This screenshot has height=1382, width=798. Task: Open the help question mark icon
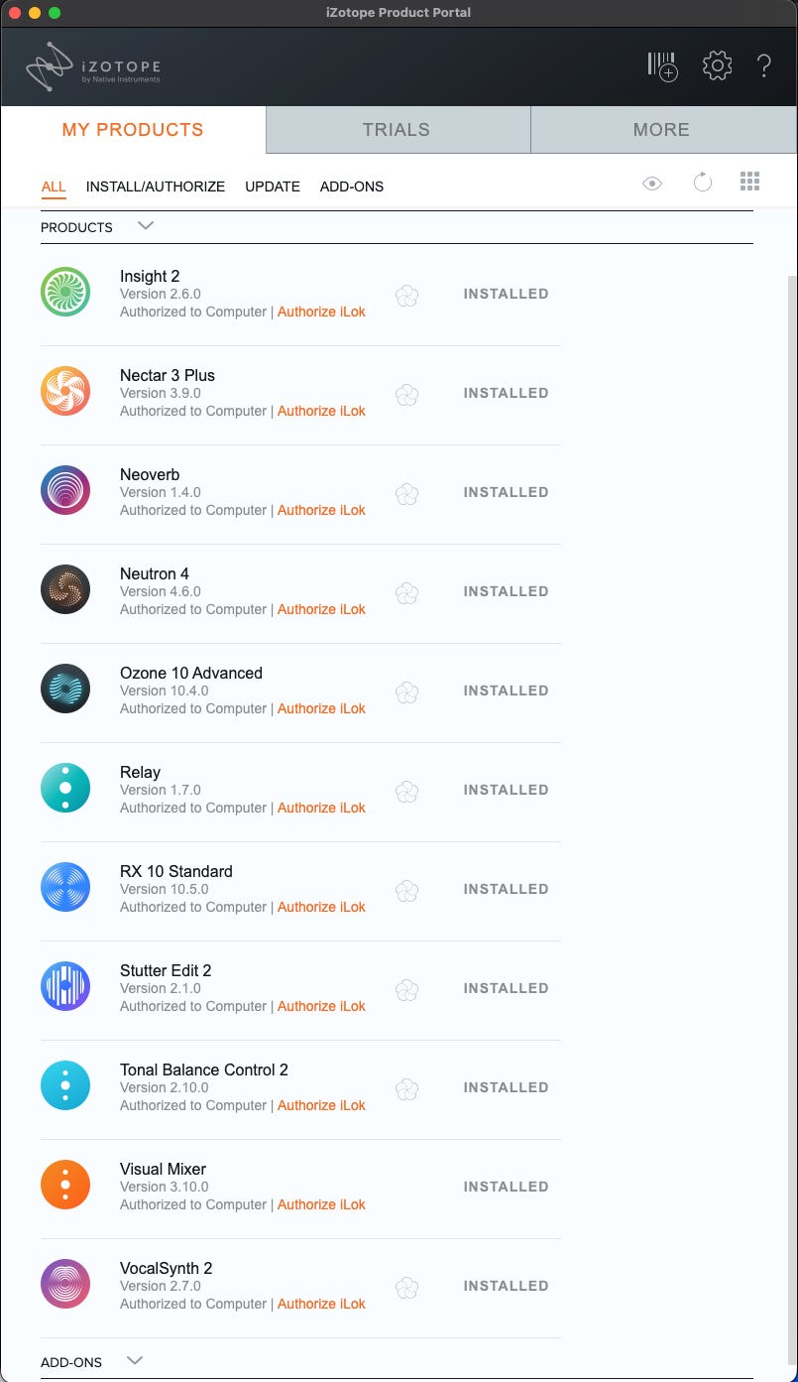764,66
